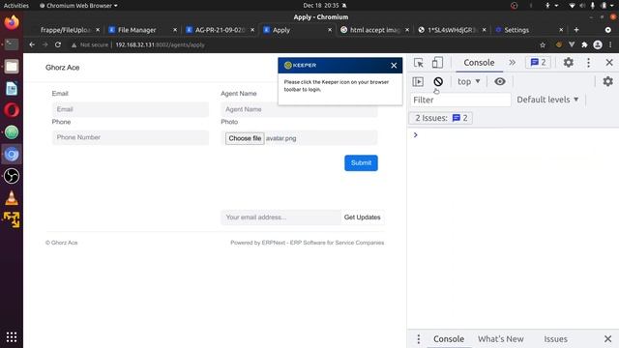Switch to the Settings browser tab
The width and height of the screenshot is (619, 348).
pyautogui.click(x=516, y=30)
